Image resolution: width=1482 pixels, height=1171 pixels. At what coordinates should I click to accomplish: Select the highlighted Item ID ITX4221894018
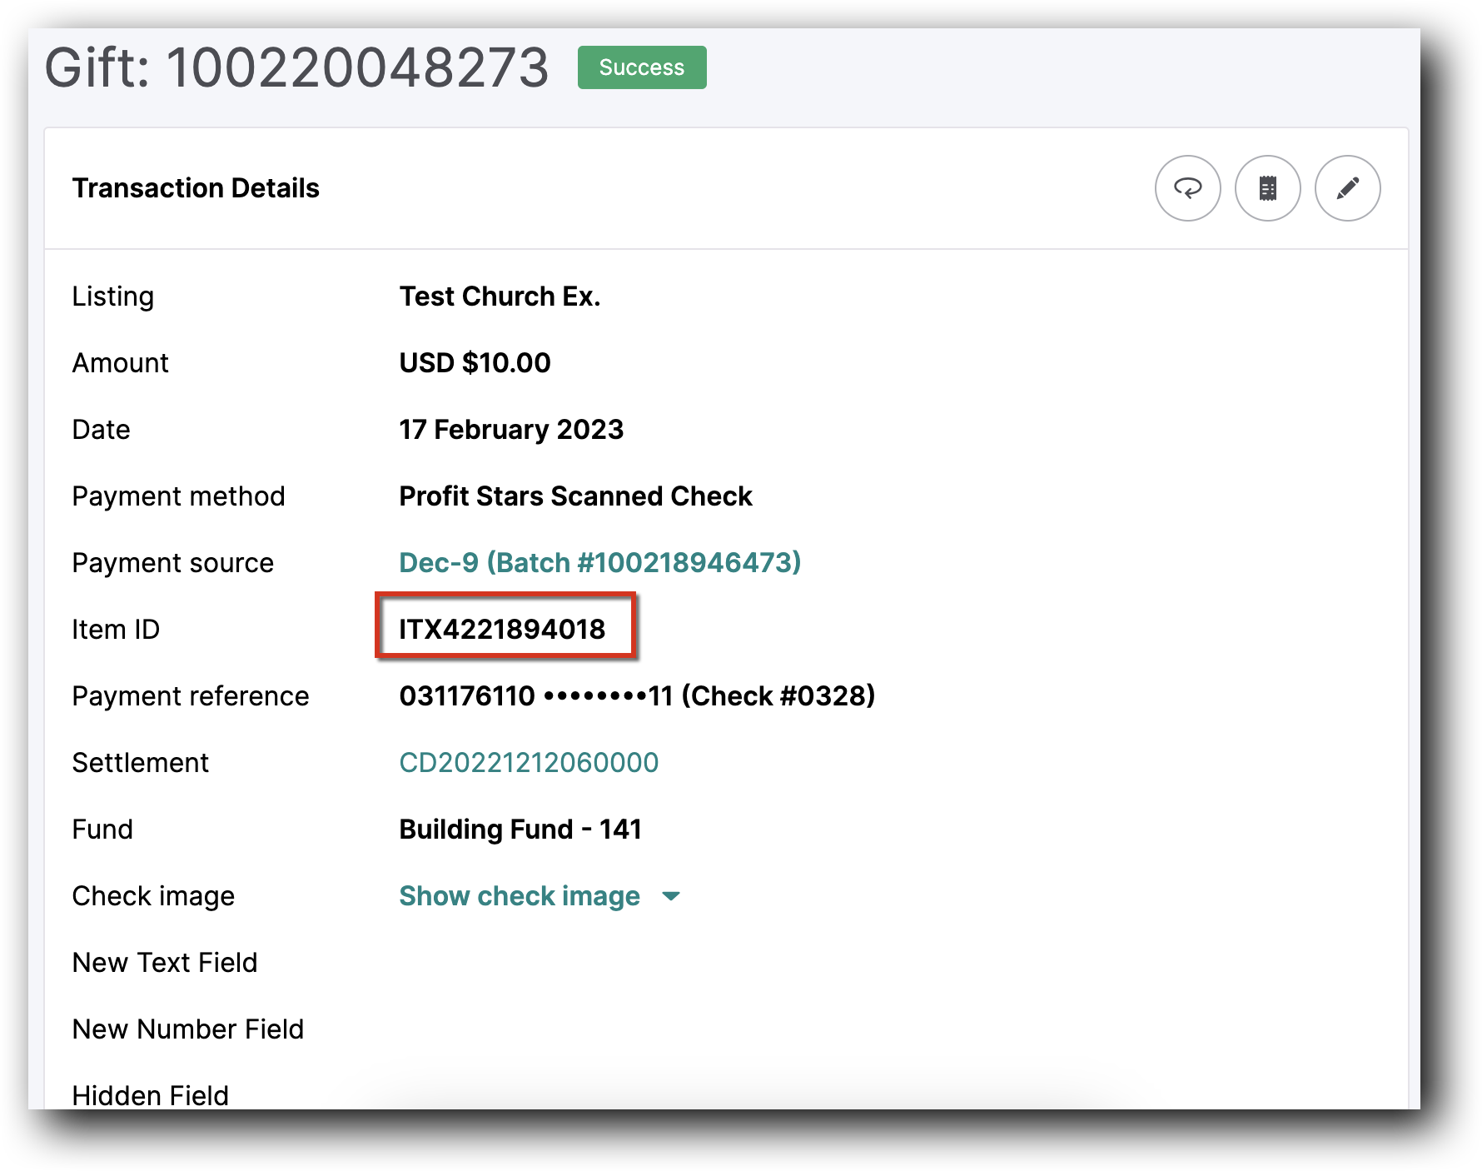point(503,629)
